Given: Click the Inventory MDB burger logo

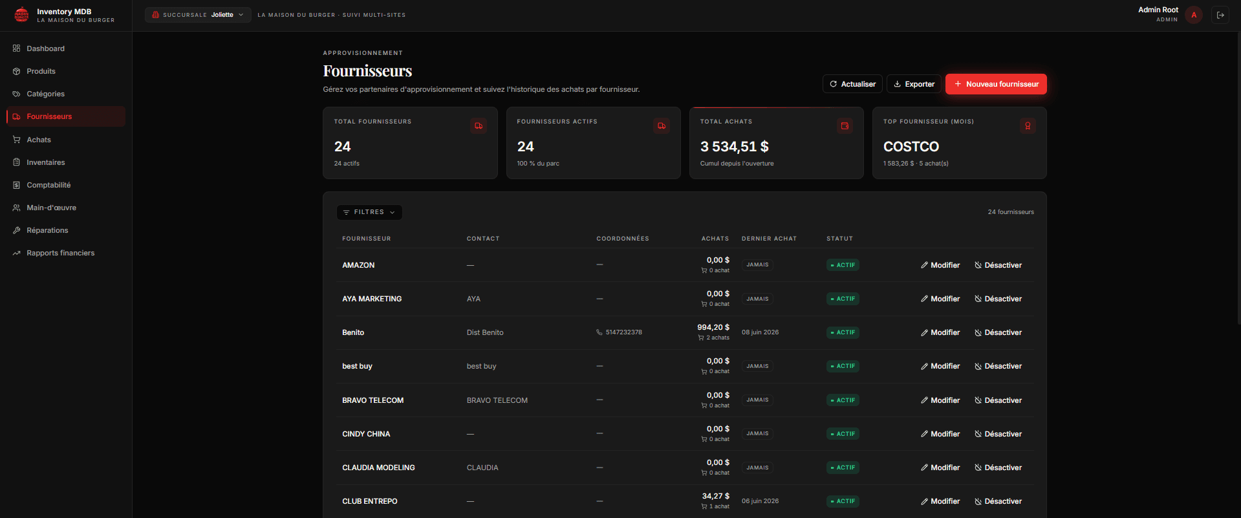Looking at the screenshot, I should coord(21,15).
